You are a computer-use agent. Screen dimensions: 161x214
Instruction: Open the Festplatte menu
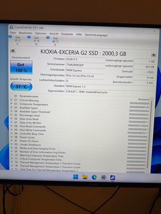[x=67, y=34]
